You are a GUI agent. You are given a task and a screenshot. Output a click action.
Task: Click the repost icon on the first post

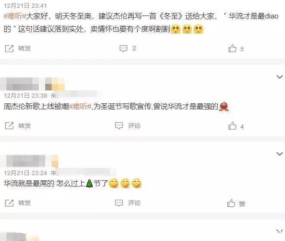[9, 49]
